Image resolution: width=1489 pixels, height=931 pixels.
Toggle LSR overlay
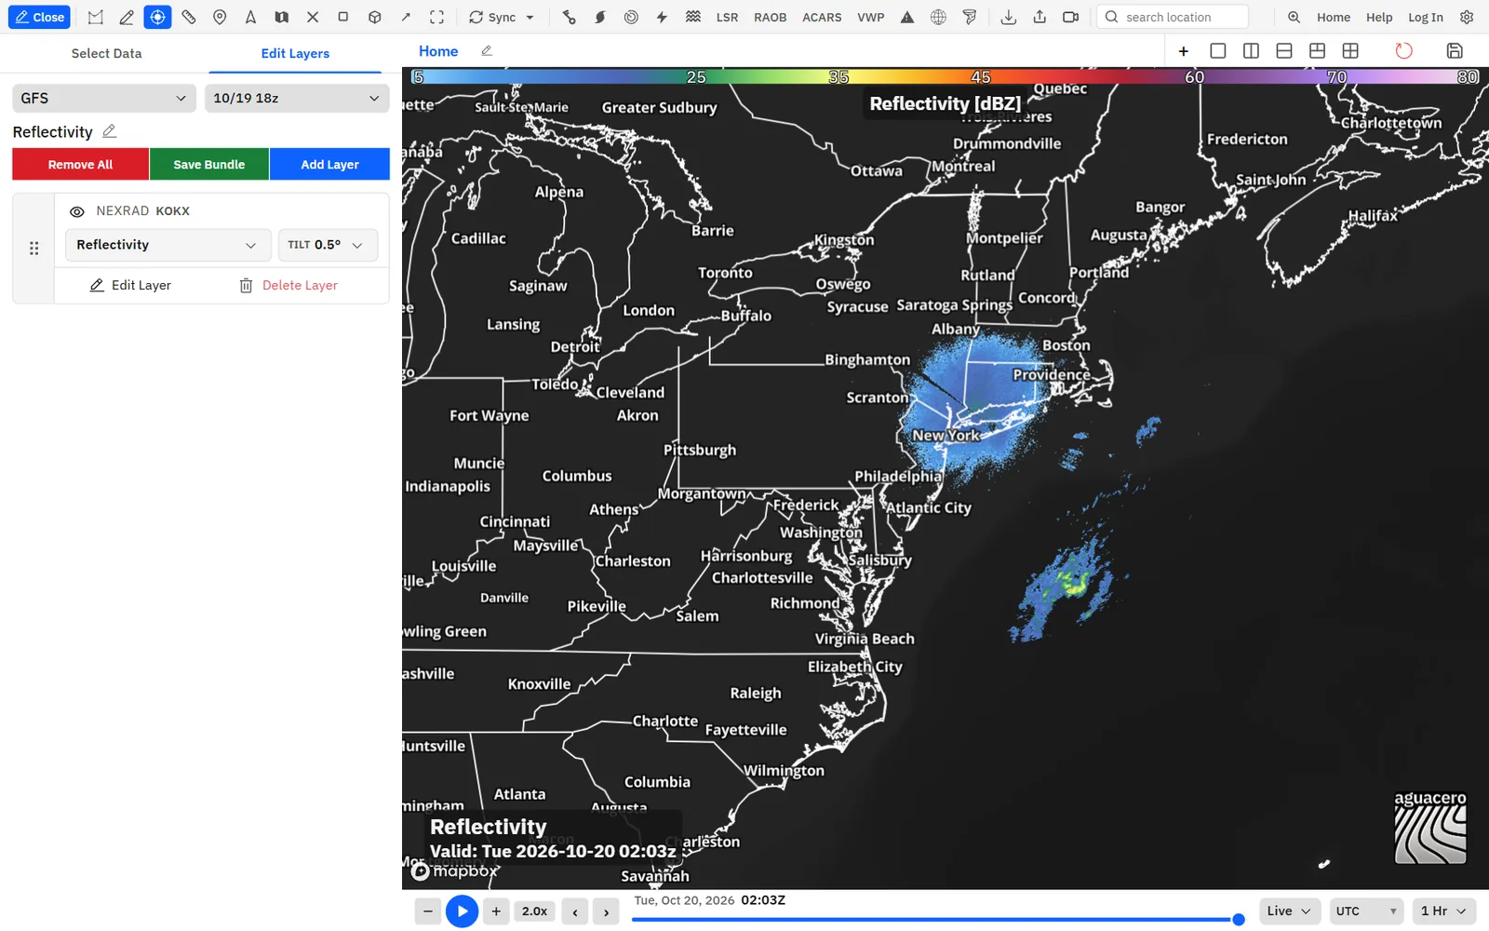pos(727,17)
